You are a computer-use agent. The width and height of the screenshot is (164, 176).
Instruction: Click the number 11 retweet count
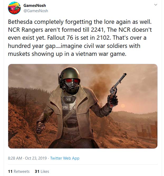pyautogui.click(x=10, y=171)
